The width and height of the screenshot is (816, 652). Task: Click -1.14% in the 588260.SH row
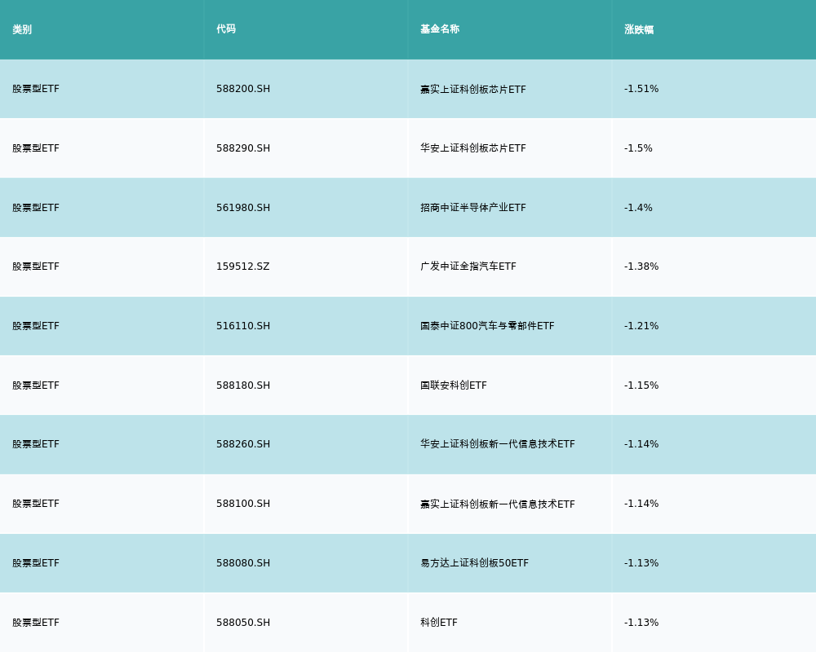pyautogui.click(x=641, y=444)
